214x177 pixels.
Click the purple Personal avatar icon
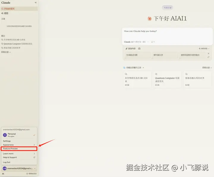[x=5, y=135]
